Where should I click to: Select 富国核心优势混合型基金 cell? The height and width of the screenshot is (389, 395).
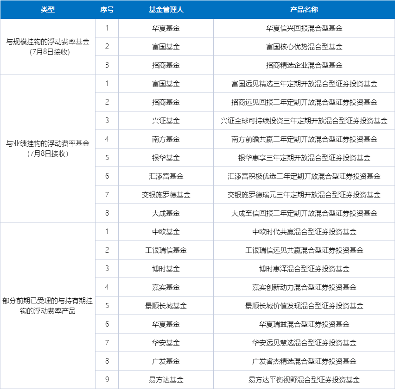pyautogui.click(x=304, y=47)
